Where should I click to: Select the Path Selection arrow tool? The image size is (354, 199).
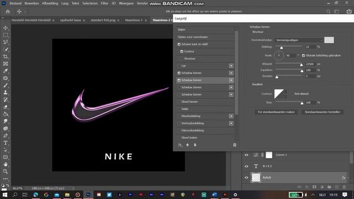pos(6,150)
